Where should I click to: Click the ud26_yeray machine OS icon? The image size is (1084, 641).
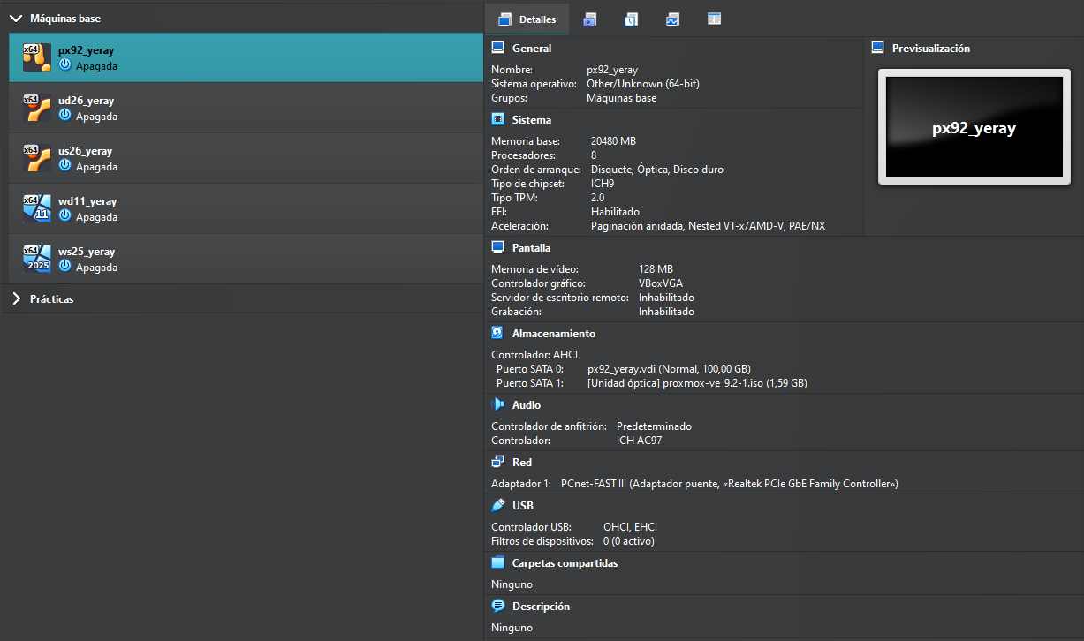(36, 108)
